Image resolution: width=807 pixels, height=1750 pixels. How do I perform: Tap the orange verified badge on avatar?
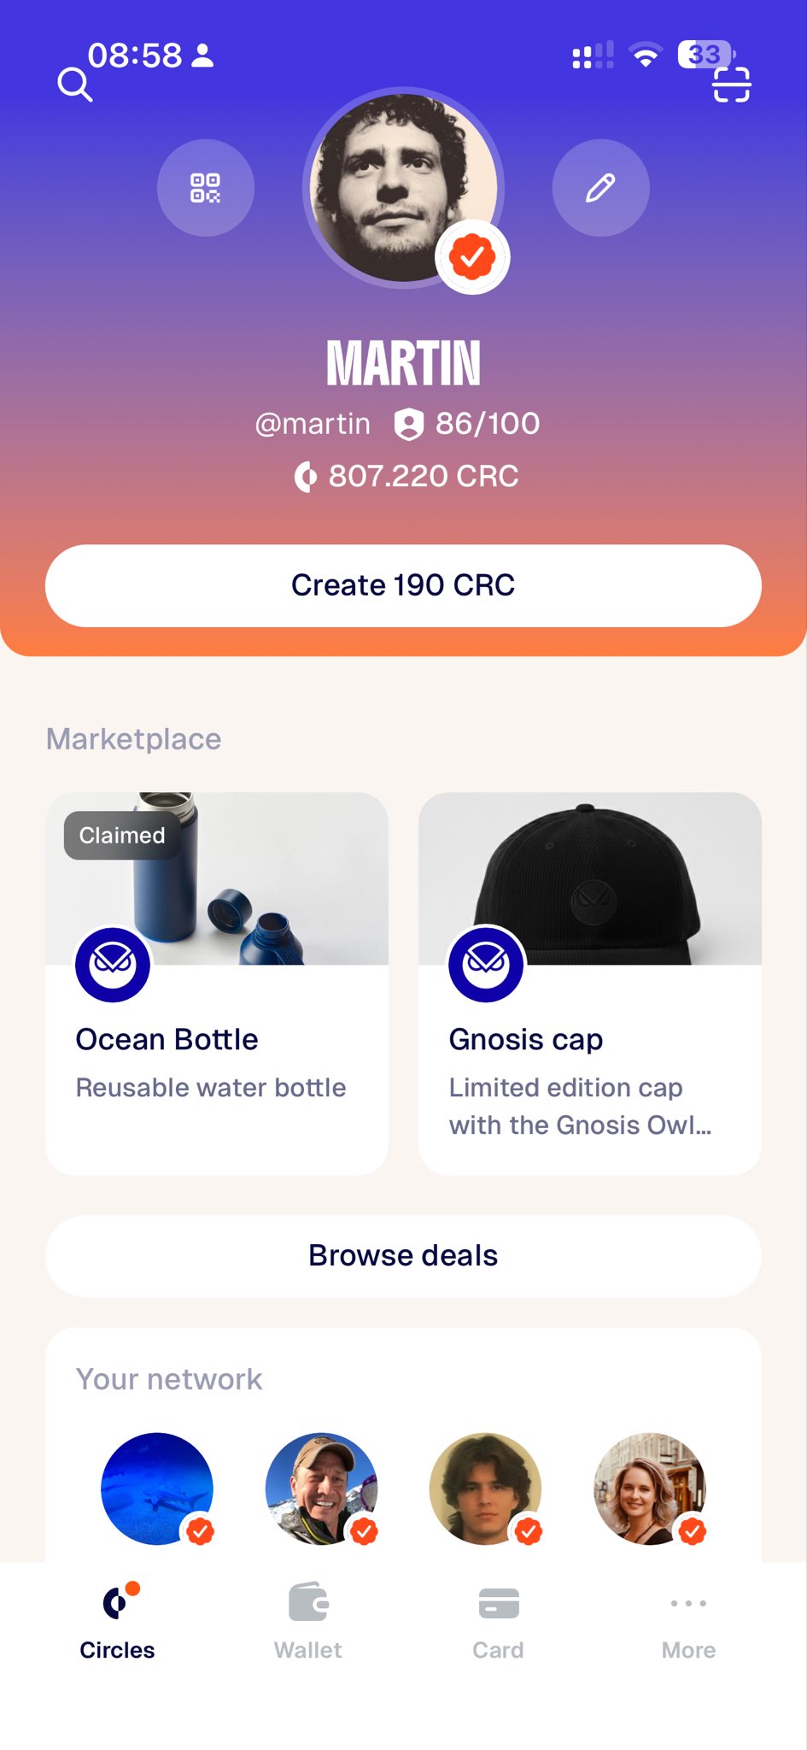(472, 256)
